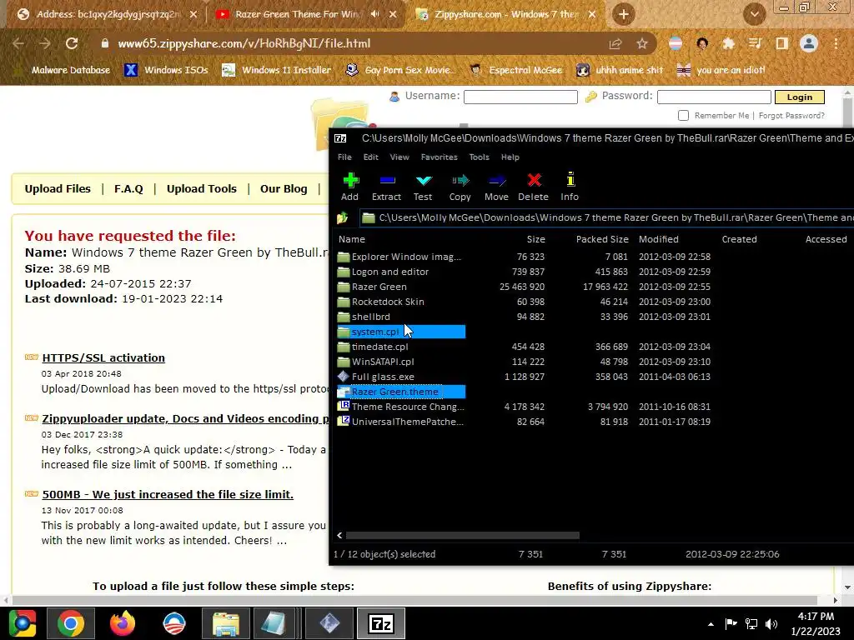The height and width of the screenshot is (640, 854).
Task: Select the Full glass.exe file
Action: point(383,377)
